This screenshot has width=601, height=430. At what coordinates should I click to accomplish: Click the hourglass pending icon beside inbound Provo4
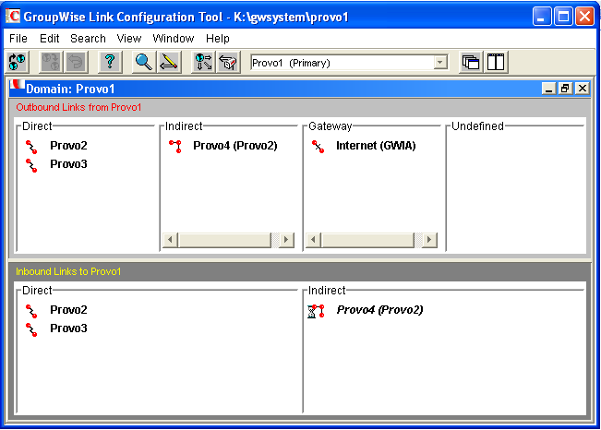[x=312, y=311]
